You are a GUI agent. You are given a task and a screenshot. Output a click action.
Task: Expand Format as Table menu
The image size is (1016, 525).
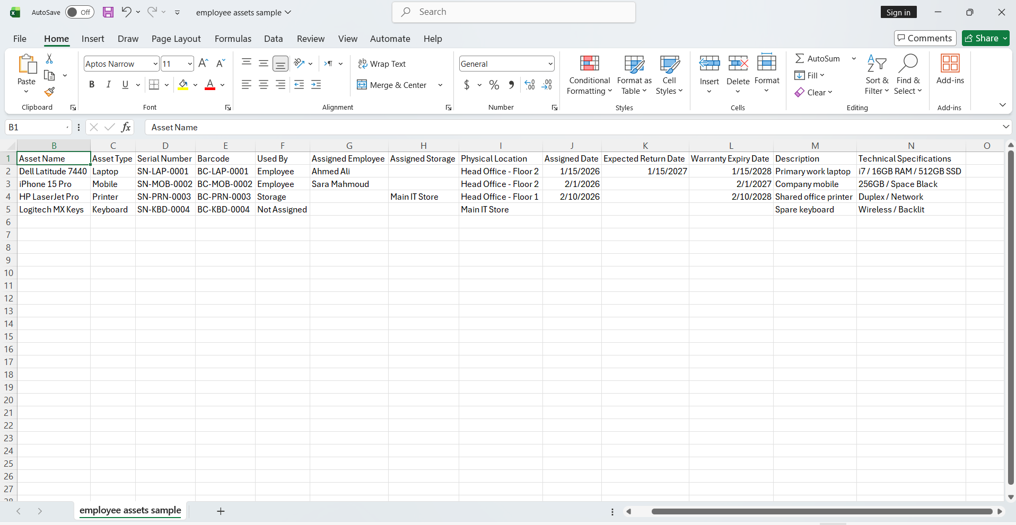click(x=634, y=75)
